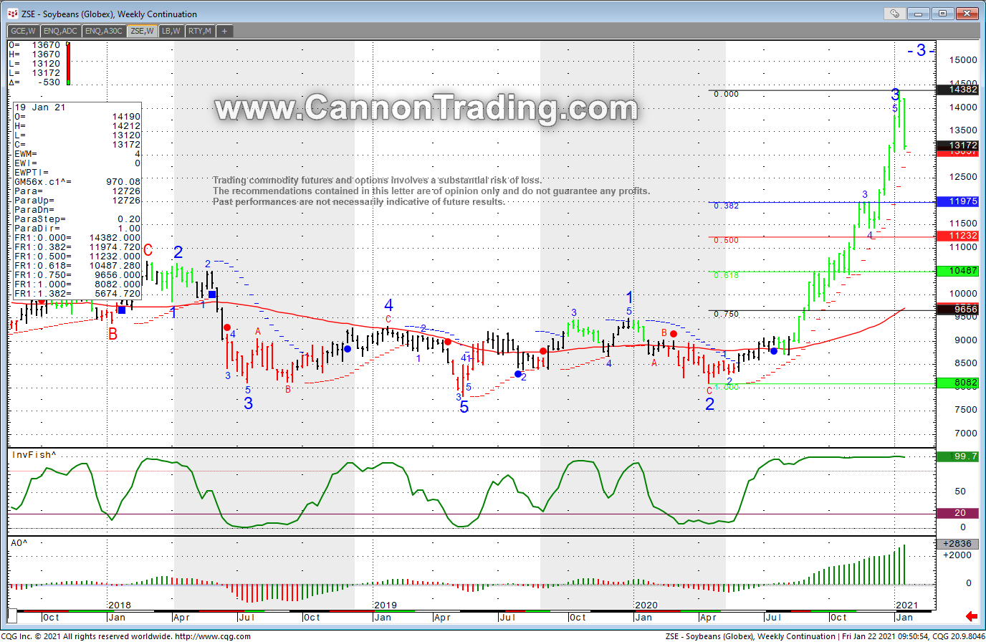Select the ENQ,A30C tab
The image size is (986, 642).
click(x=103, y=31)
